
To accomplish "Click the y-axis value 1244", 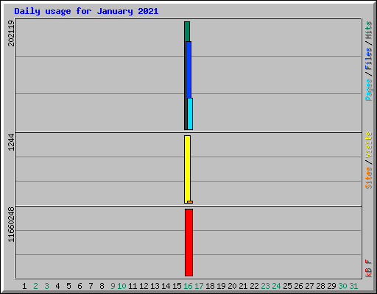I will 11,142.
